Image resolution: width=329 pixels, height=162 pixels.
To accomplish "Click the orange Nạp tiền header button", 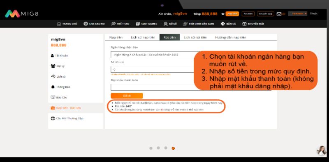I will [232, 14].
